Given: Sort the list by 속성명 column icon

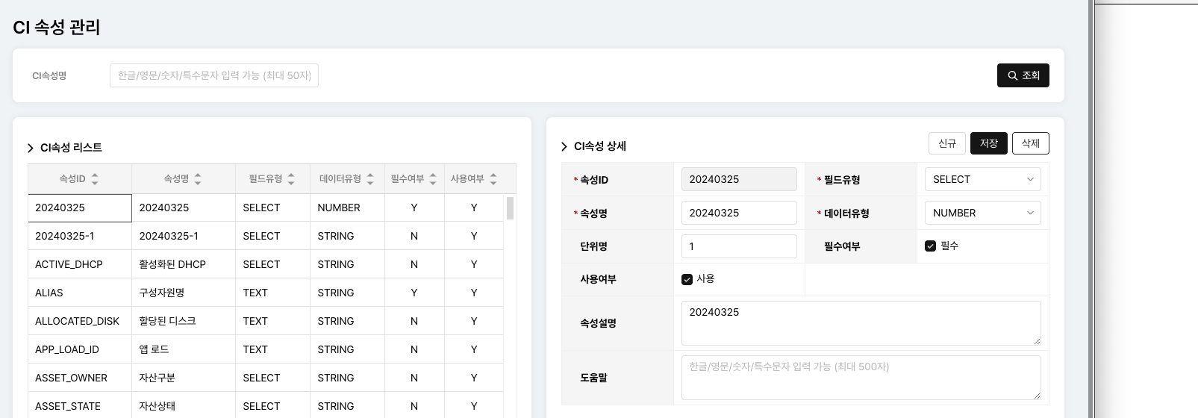Looking at the screenshot, I should 198,179.
